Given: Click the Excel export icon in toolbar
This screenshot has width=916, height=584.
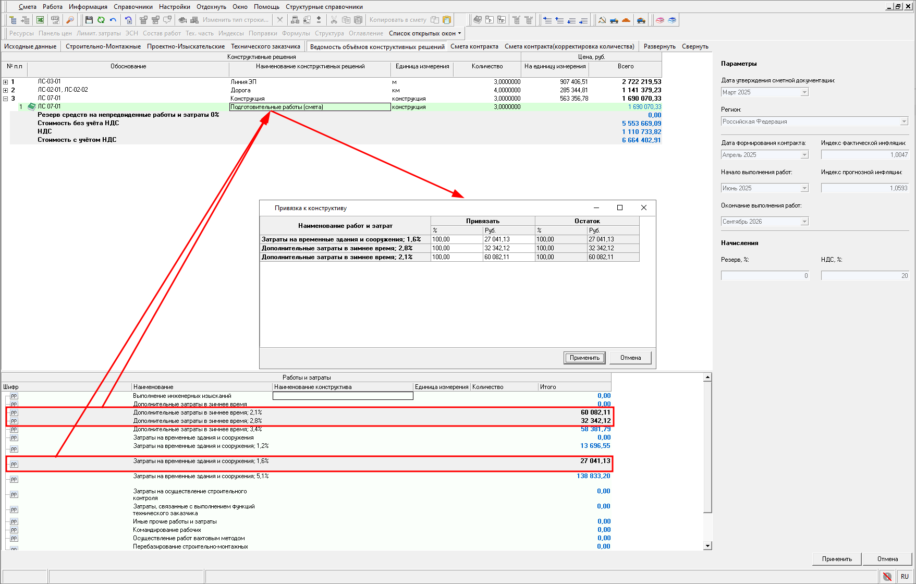Looking at the screenshot, I should (40, 20).
